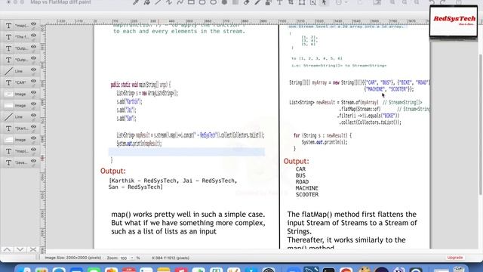Toggle eye of Image layer below "[Kart..."
483x272 pixels.
(33, 138)
